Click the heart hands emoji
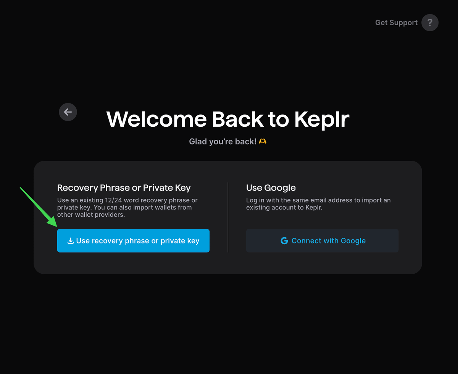Image resolution: width=458 pixels, height=374 pixels. click(263, 142)
